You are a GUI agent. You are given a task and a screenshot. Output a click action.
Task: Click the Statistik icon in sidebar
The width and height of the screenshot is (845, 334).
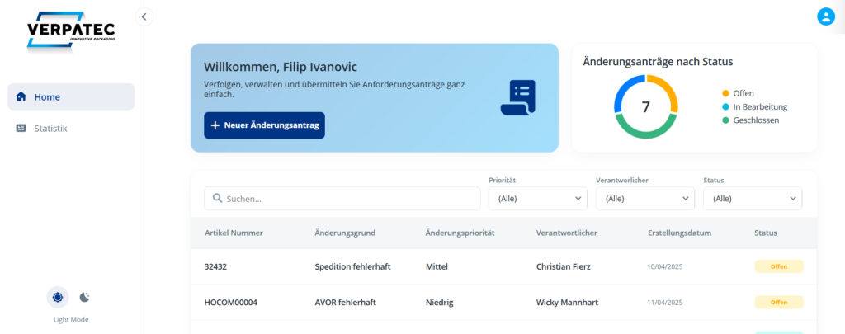point(21,129)
